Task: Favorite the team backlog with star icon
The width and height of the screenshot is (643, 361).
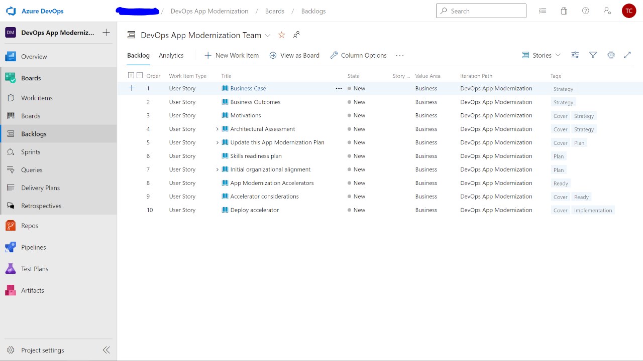Action: (282, 35)
